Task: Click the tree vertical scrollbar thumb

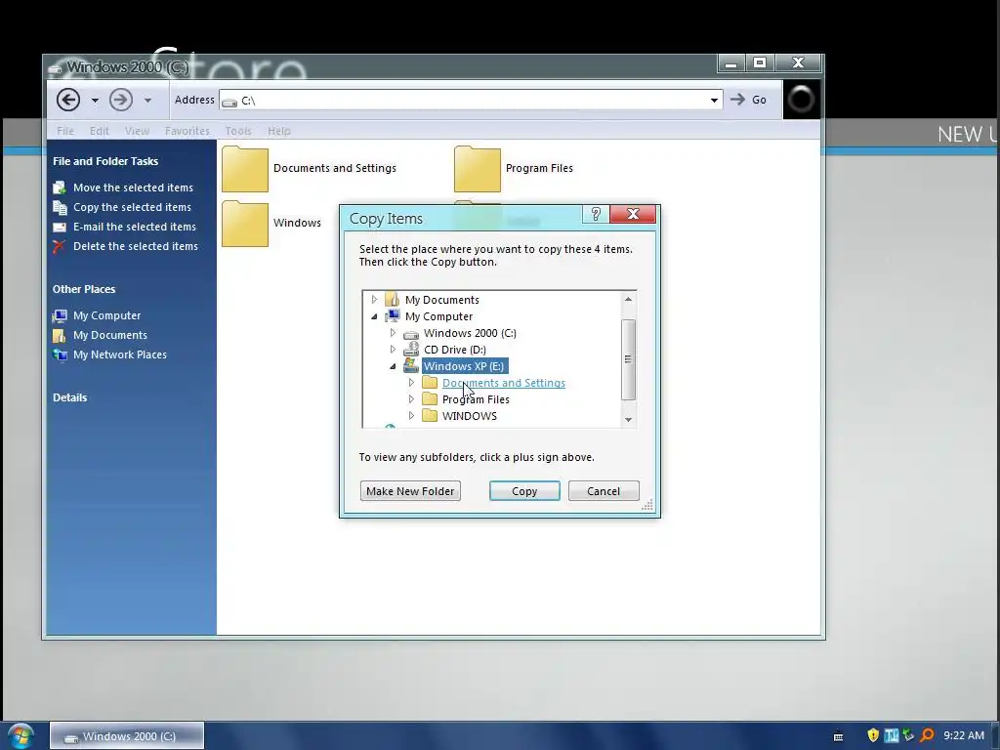Action: [x=628, y=359]
